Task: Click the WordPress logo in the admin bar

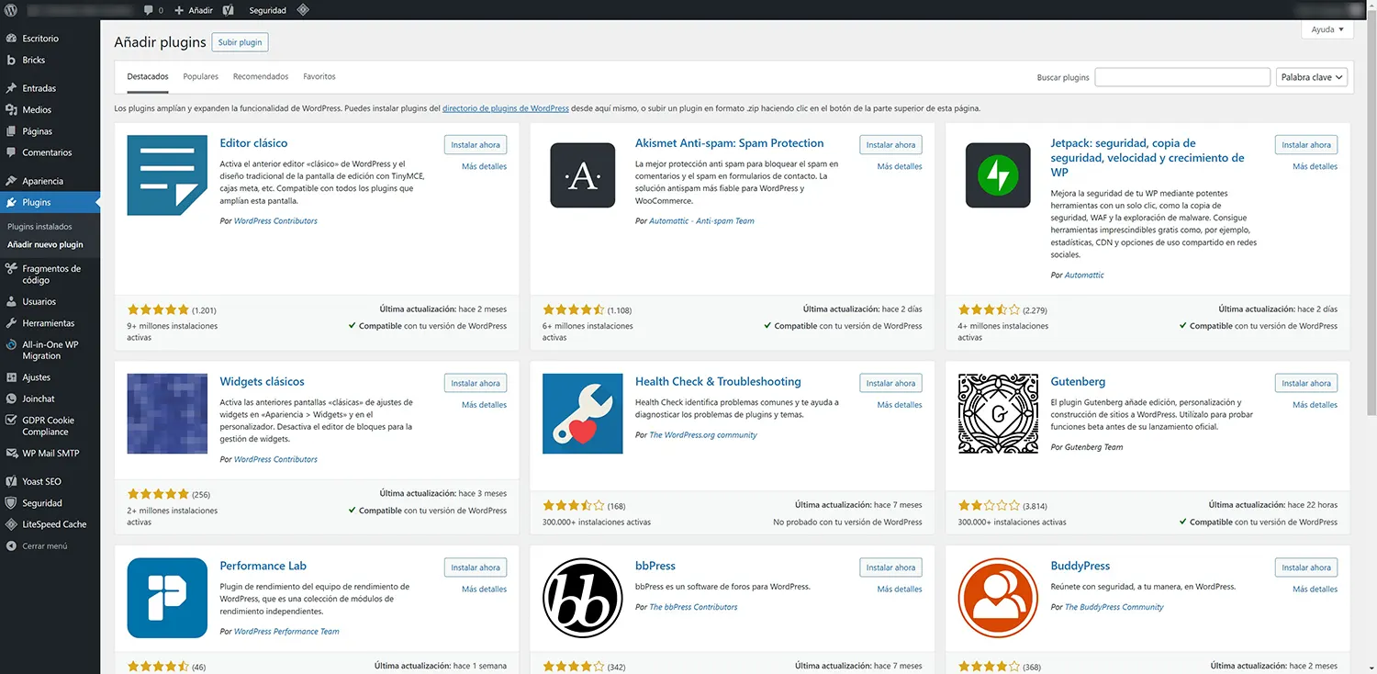Action: click(x=10, y=10)
